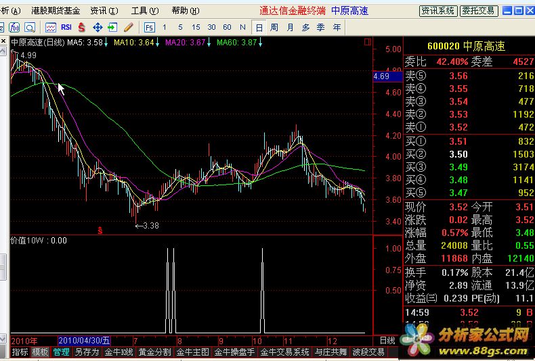Switch to 波段交易 template
The height and width of the screenshot is (361, 535).
tap(368, 352)
